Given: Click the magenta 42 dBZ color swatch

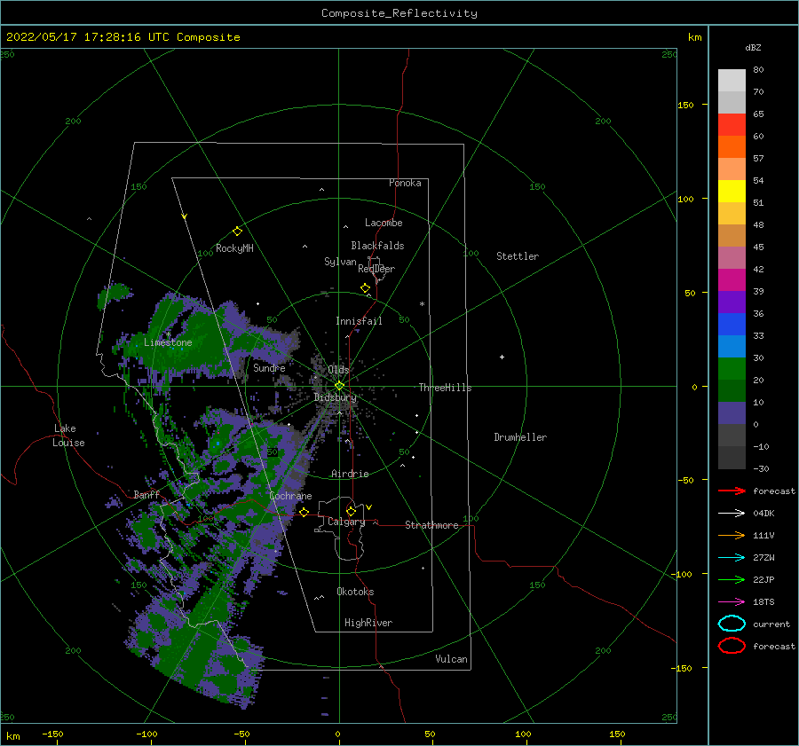Looking at the screenshot, I should (732, 279).
